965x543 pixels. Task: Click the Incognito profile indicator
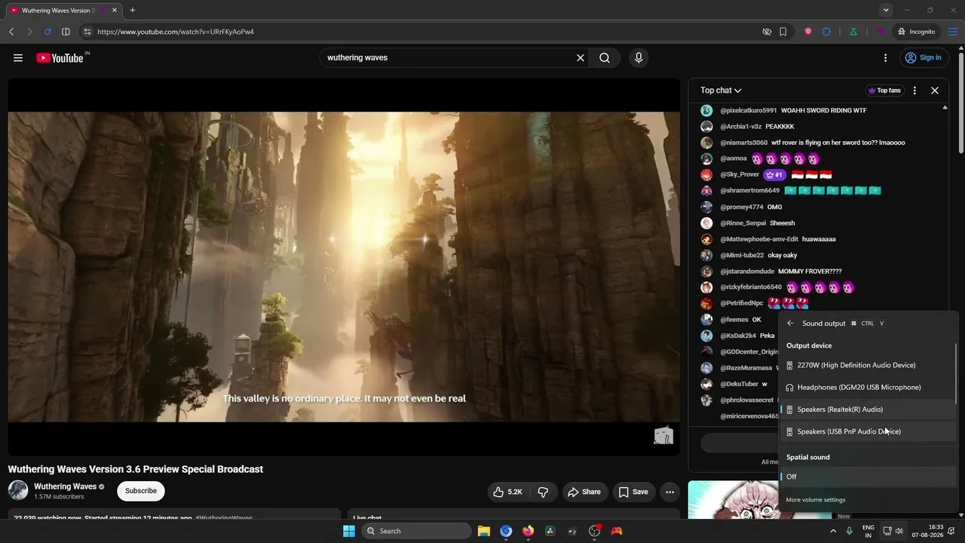click(x=916, y=32)
